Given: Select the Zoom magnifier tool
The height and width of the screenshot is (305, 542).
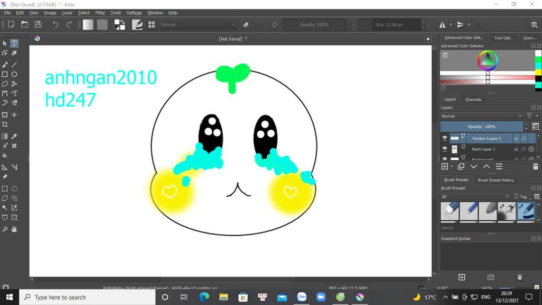Looking at the screenshot, I should (4, 229).
